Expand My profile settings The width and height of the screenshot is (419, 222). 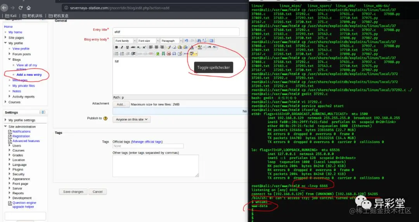coord(5,120)
